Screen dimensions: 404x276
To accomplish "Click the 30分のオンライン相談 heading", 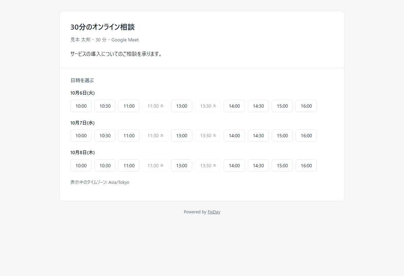I will (x=103, y=27).
